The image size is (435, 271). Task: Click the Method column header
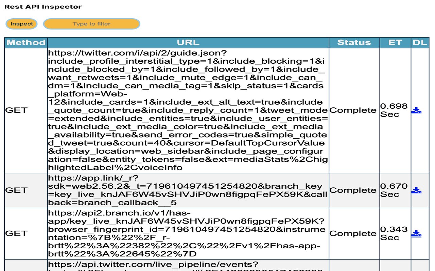pos(26,43)
